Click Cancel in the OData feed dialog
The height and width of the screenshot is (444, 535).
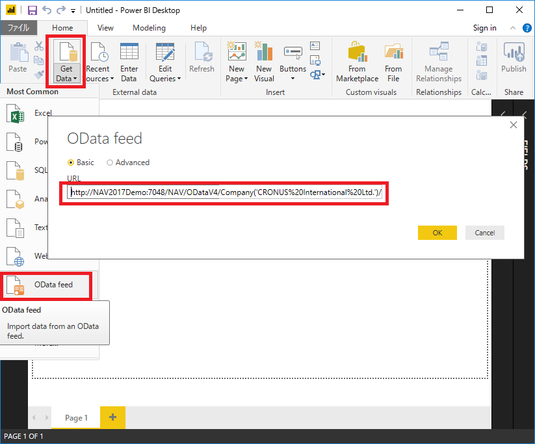(x=485, y=233)
